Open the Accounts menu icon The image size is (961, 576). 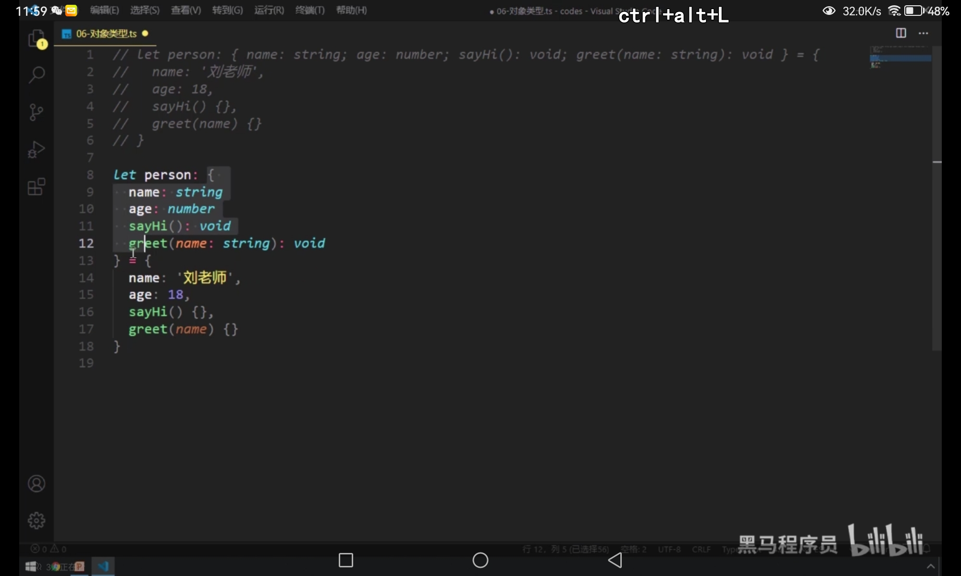tap(37, 483)
